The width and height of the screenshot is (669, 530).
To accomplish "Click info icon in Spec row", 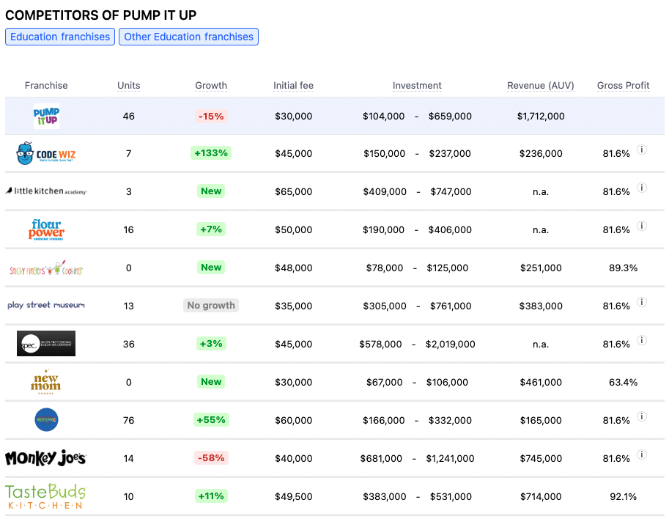I will [642, 340].
